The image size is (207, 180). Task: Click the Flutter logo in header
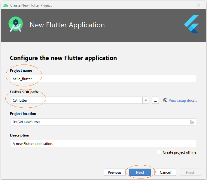191,24
